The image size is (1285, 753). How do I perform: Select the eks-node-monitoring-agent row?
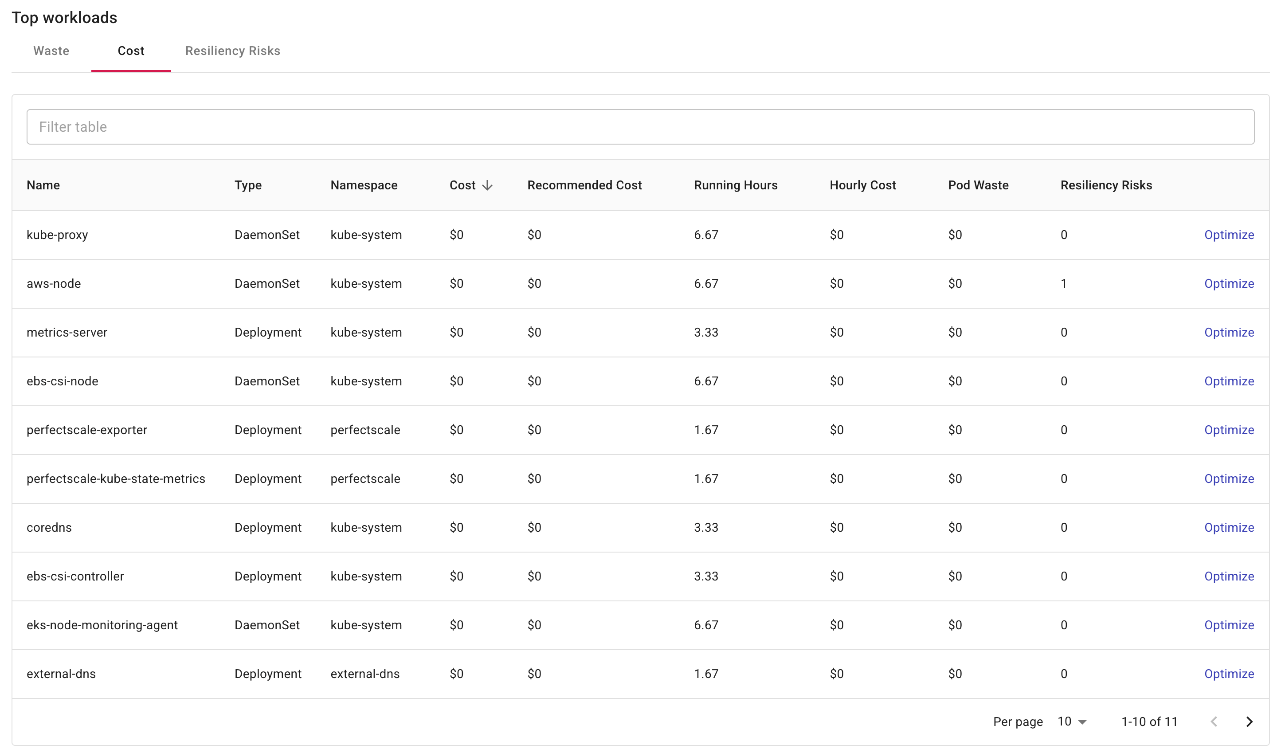[102, 624]
